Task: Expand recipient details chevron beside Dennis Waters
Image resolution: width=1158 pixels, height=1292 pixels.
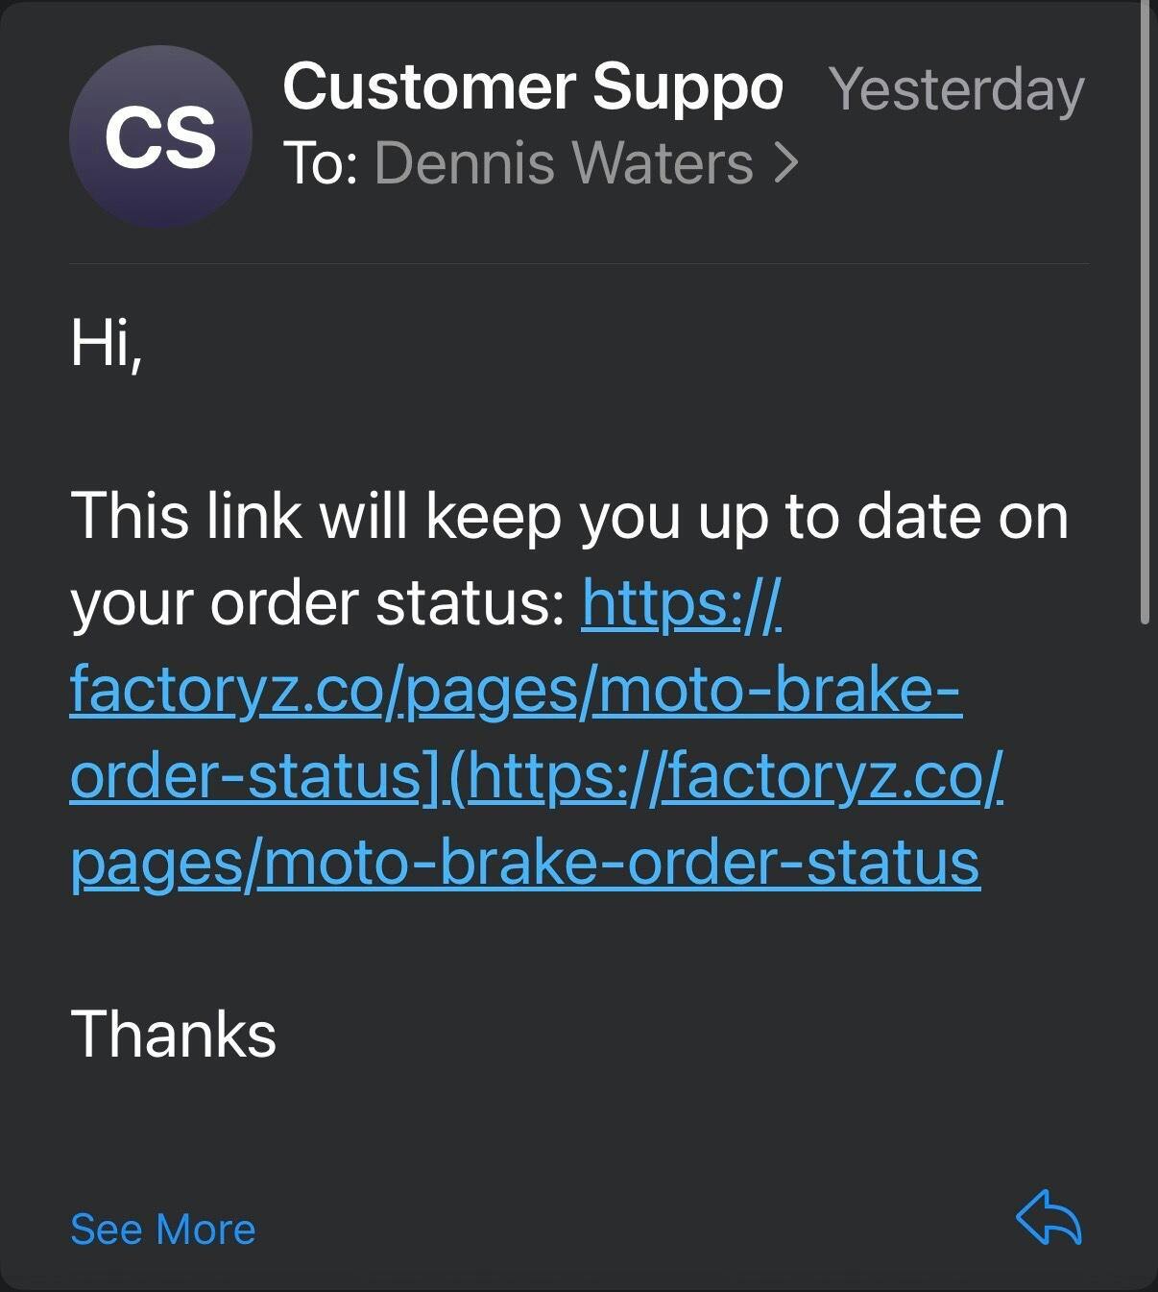Action: 786,163
